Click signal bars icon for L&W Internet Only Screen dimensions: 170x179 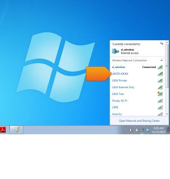tap(160, 87)
